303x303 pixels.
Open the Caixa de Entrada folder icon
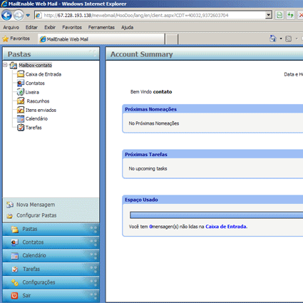click(x=21, y=74)
